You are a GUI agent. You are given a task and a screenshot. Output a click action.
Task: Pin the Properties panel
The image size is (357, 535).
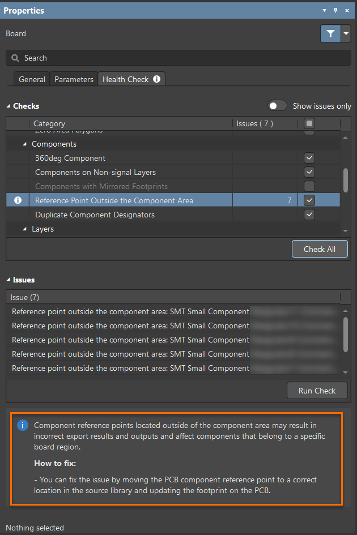coord(335,11)
